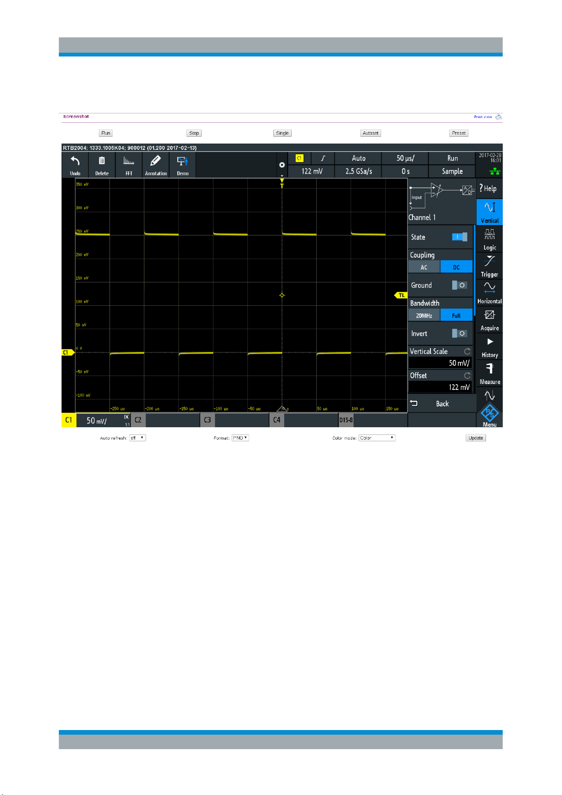
Task: Click the Delete trash icon
Action: (102, 161)
